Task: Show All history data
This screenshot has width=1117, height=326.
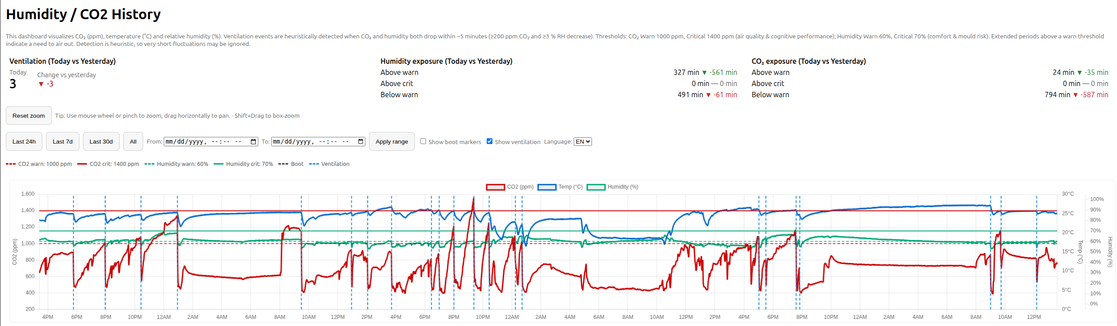Action: (x=133, y=142)
